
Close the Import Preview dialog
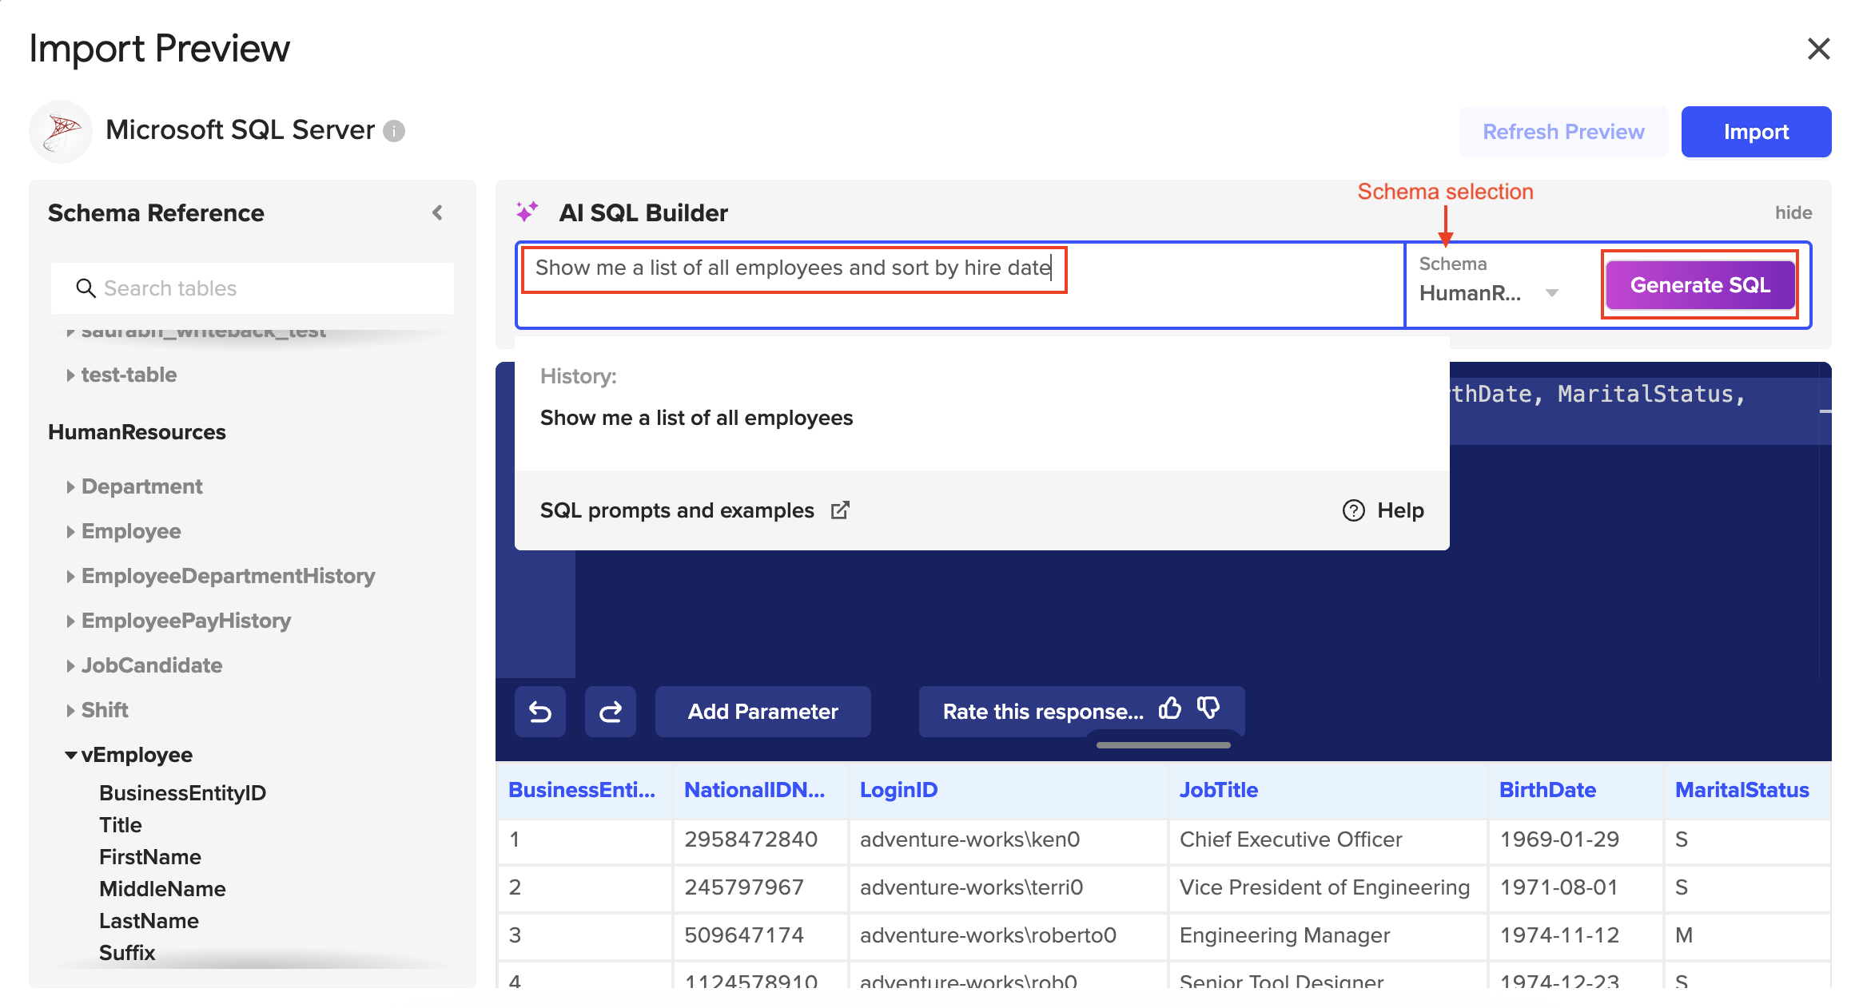click(1818, 49)
